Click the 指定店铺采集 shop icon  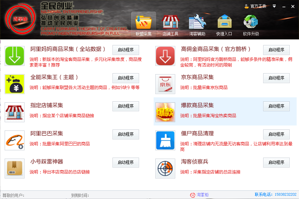(15, 112)
